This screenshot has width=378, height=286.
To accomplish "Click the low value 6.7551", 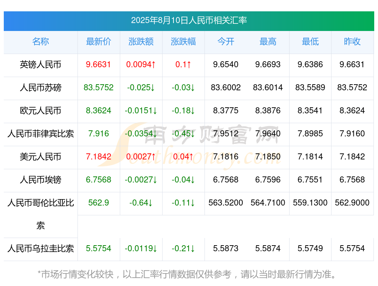I will pyautogui.click(x=310, y=180).
